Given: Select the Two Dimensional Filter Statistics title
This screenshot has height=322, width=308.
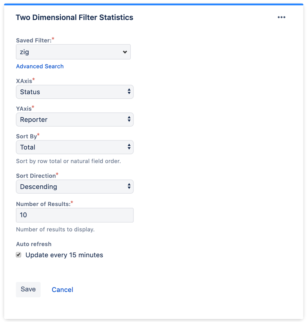Looking at the screenshot, I should pos(74,17).
